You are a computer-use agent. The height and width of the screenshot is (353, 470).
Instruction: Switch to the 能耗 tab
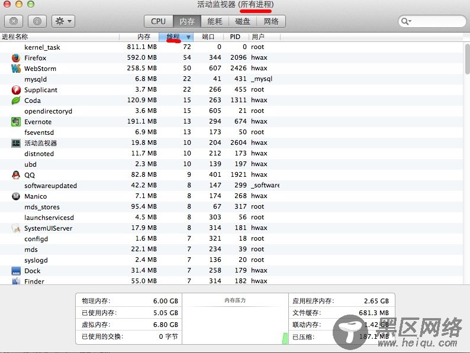(x=215, y=21)
